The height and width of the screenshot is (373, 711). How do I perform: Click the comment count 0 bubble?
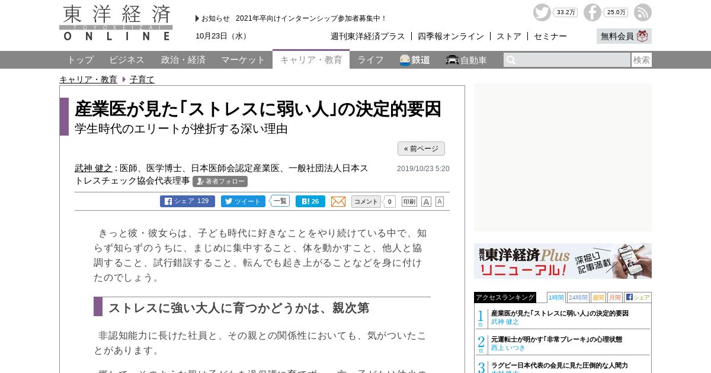click(x=390, y=202)
